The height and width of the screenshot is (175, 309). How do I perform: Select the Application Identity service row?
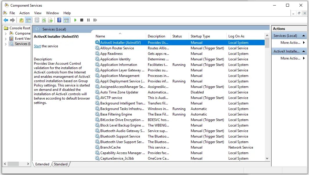[179, 59]
